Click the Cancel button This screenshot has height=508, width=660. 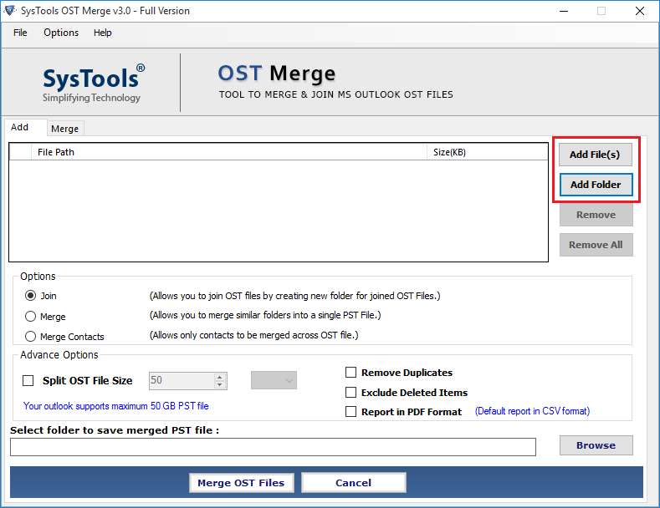(354, 483)
